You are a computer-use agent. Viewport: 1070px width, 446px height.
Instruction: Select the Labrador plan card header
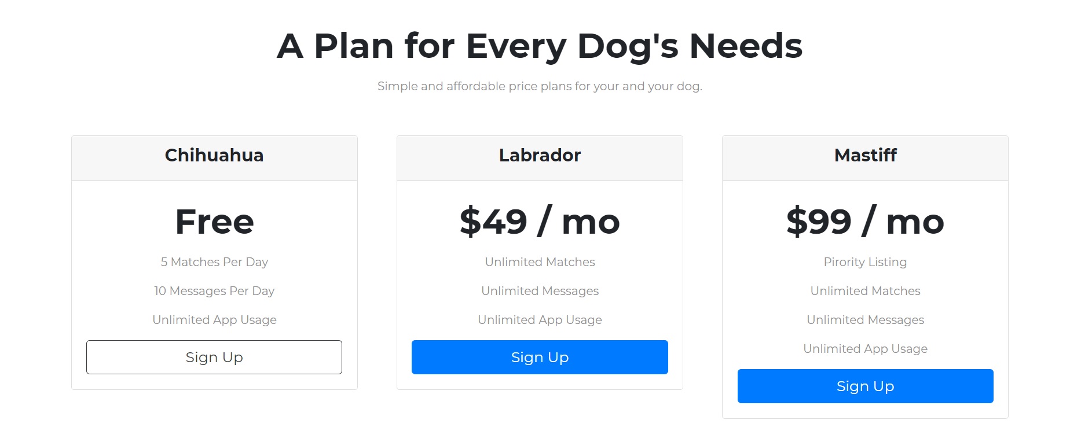pos(539,156)
